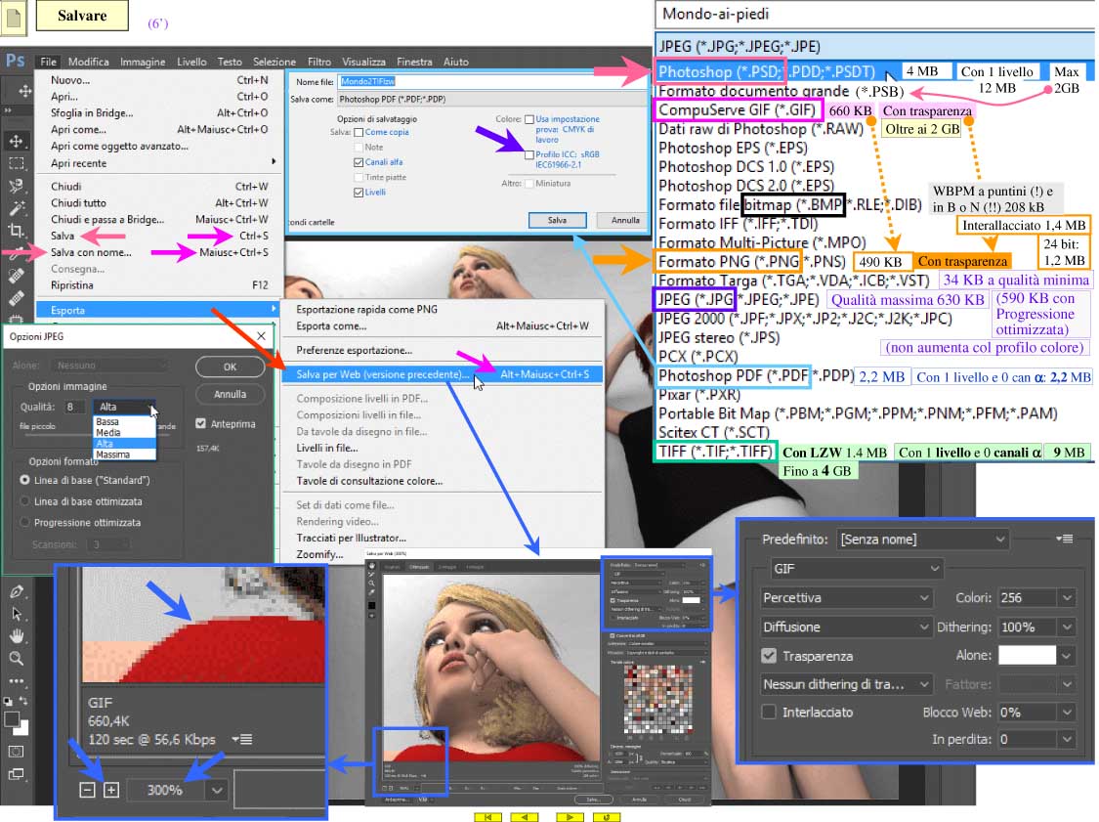Screen dimensions: 1099x822
Task: Open the Percettiva color reduction dropdown
Action: click(x=847, y=597)
